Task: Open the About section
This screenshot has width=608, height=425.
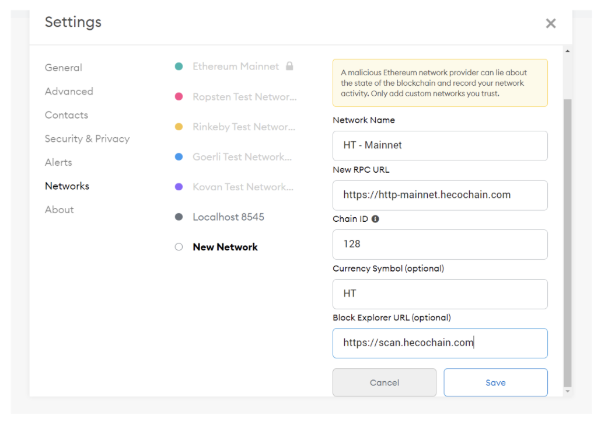Action: tap(60, 210)
